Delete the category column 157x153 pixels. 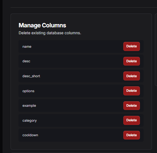pos(132,120)
